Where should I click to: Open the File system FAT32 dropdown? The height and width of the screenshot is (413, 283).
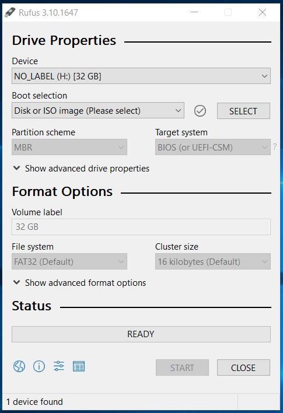[x=69, y=261]
